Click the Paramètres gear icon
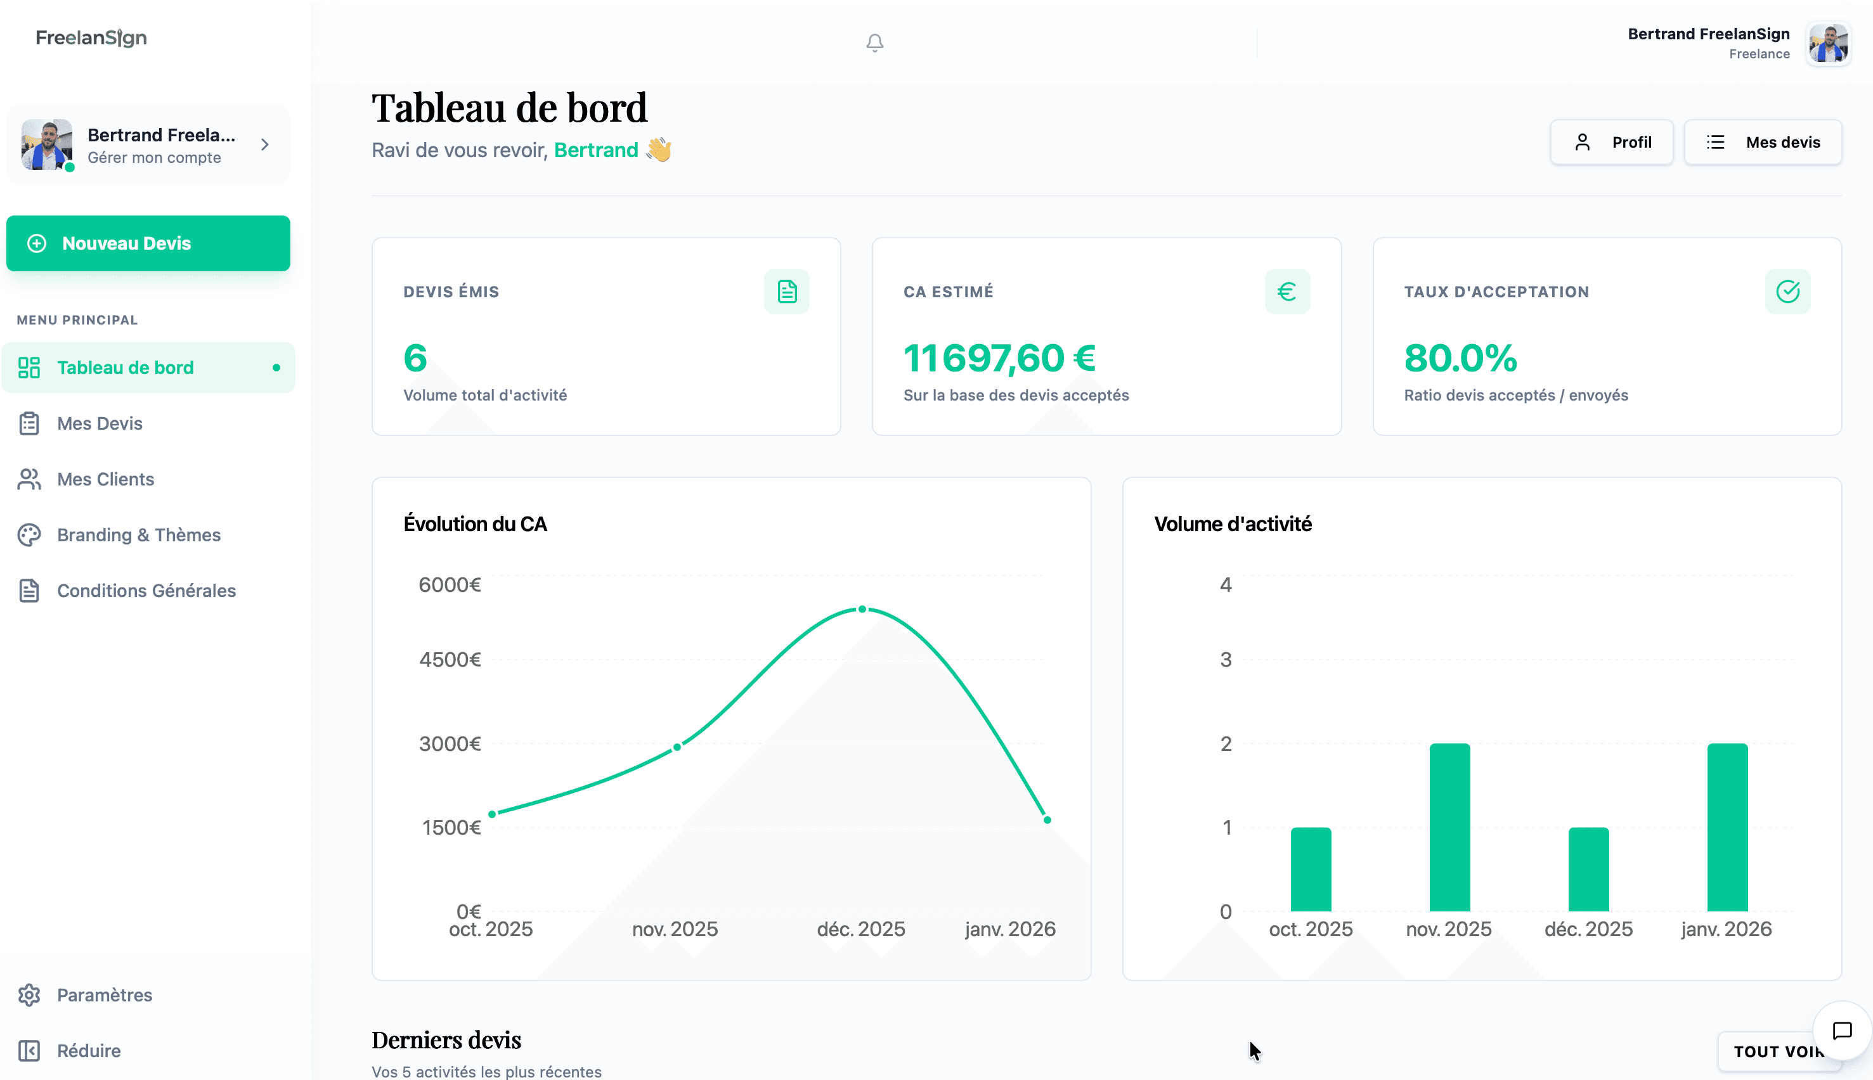 [x=29, y=994]
